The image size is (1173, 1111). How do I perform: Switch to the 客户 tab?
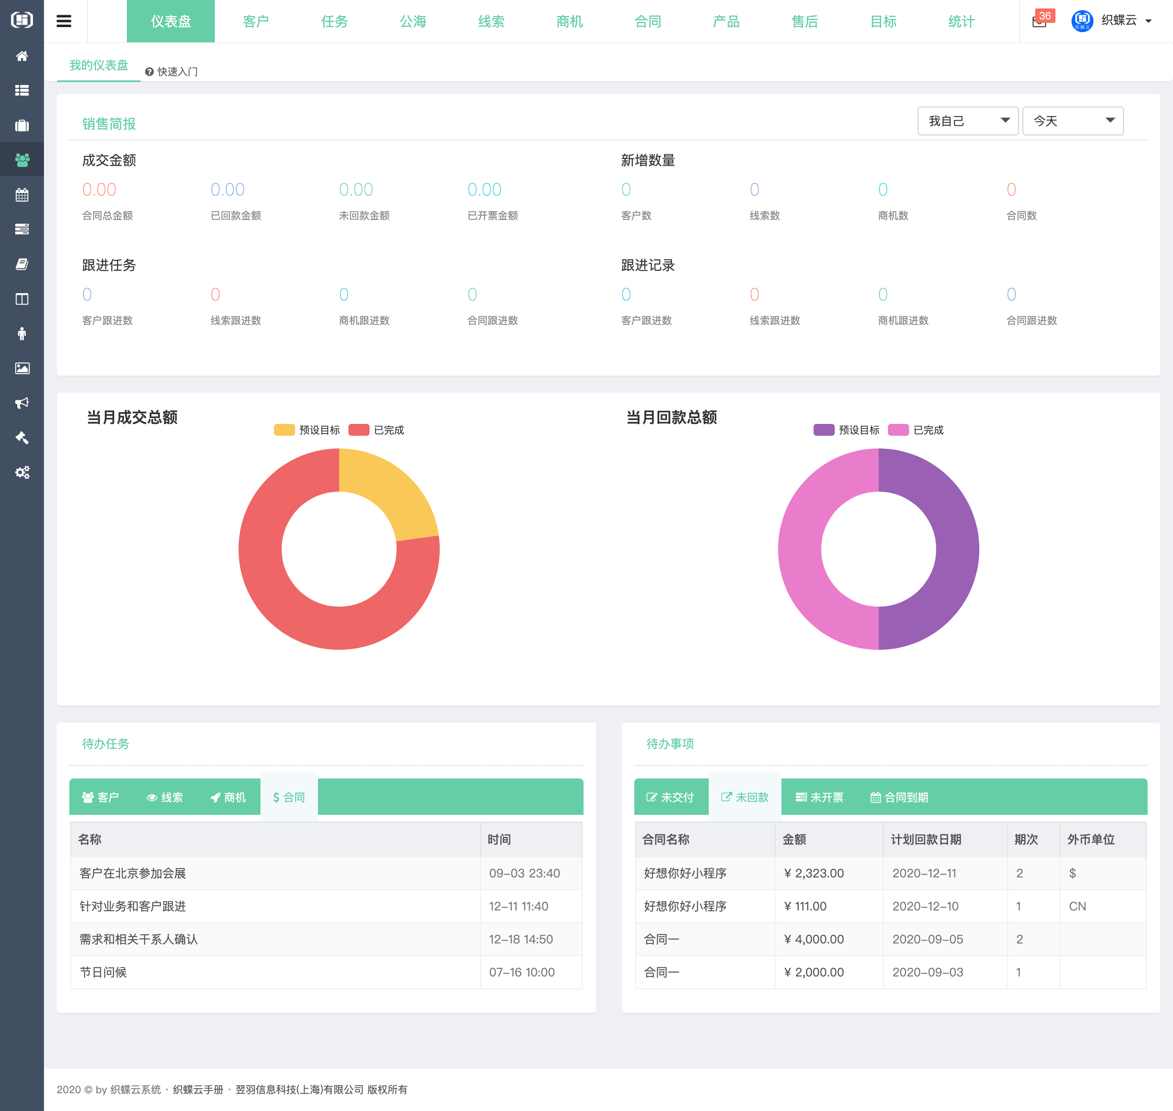(256, 21)
